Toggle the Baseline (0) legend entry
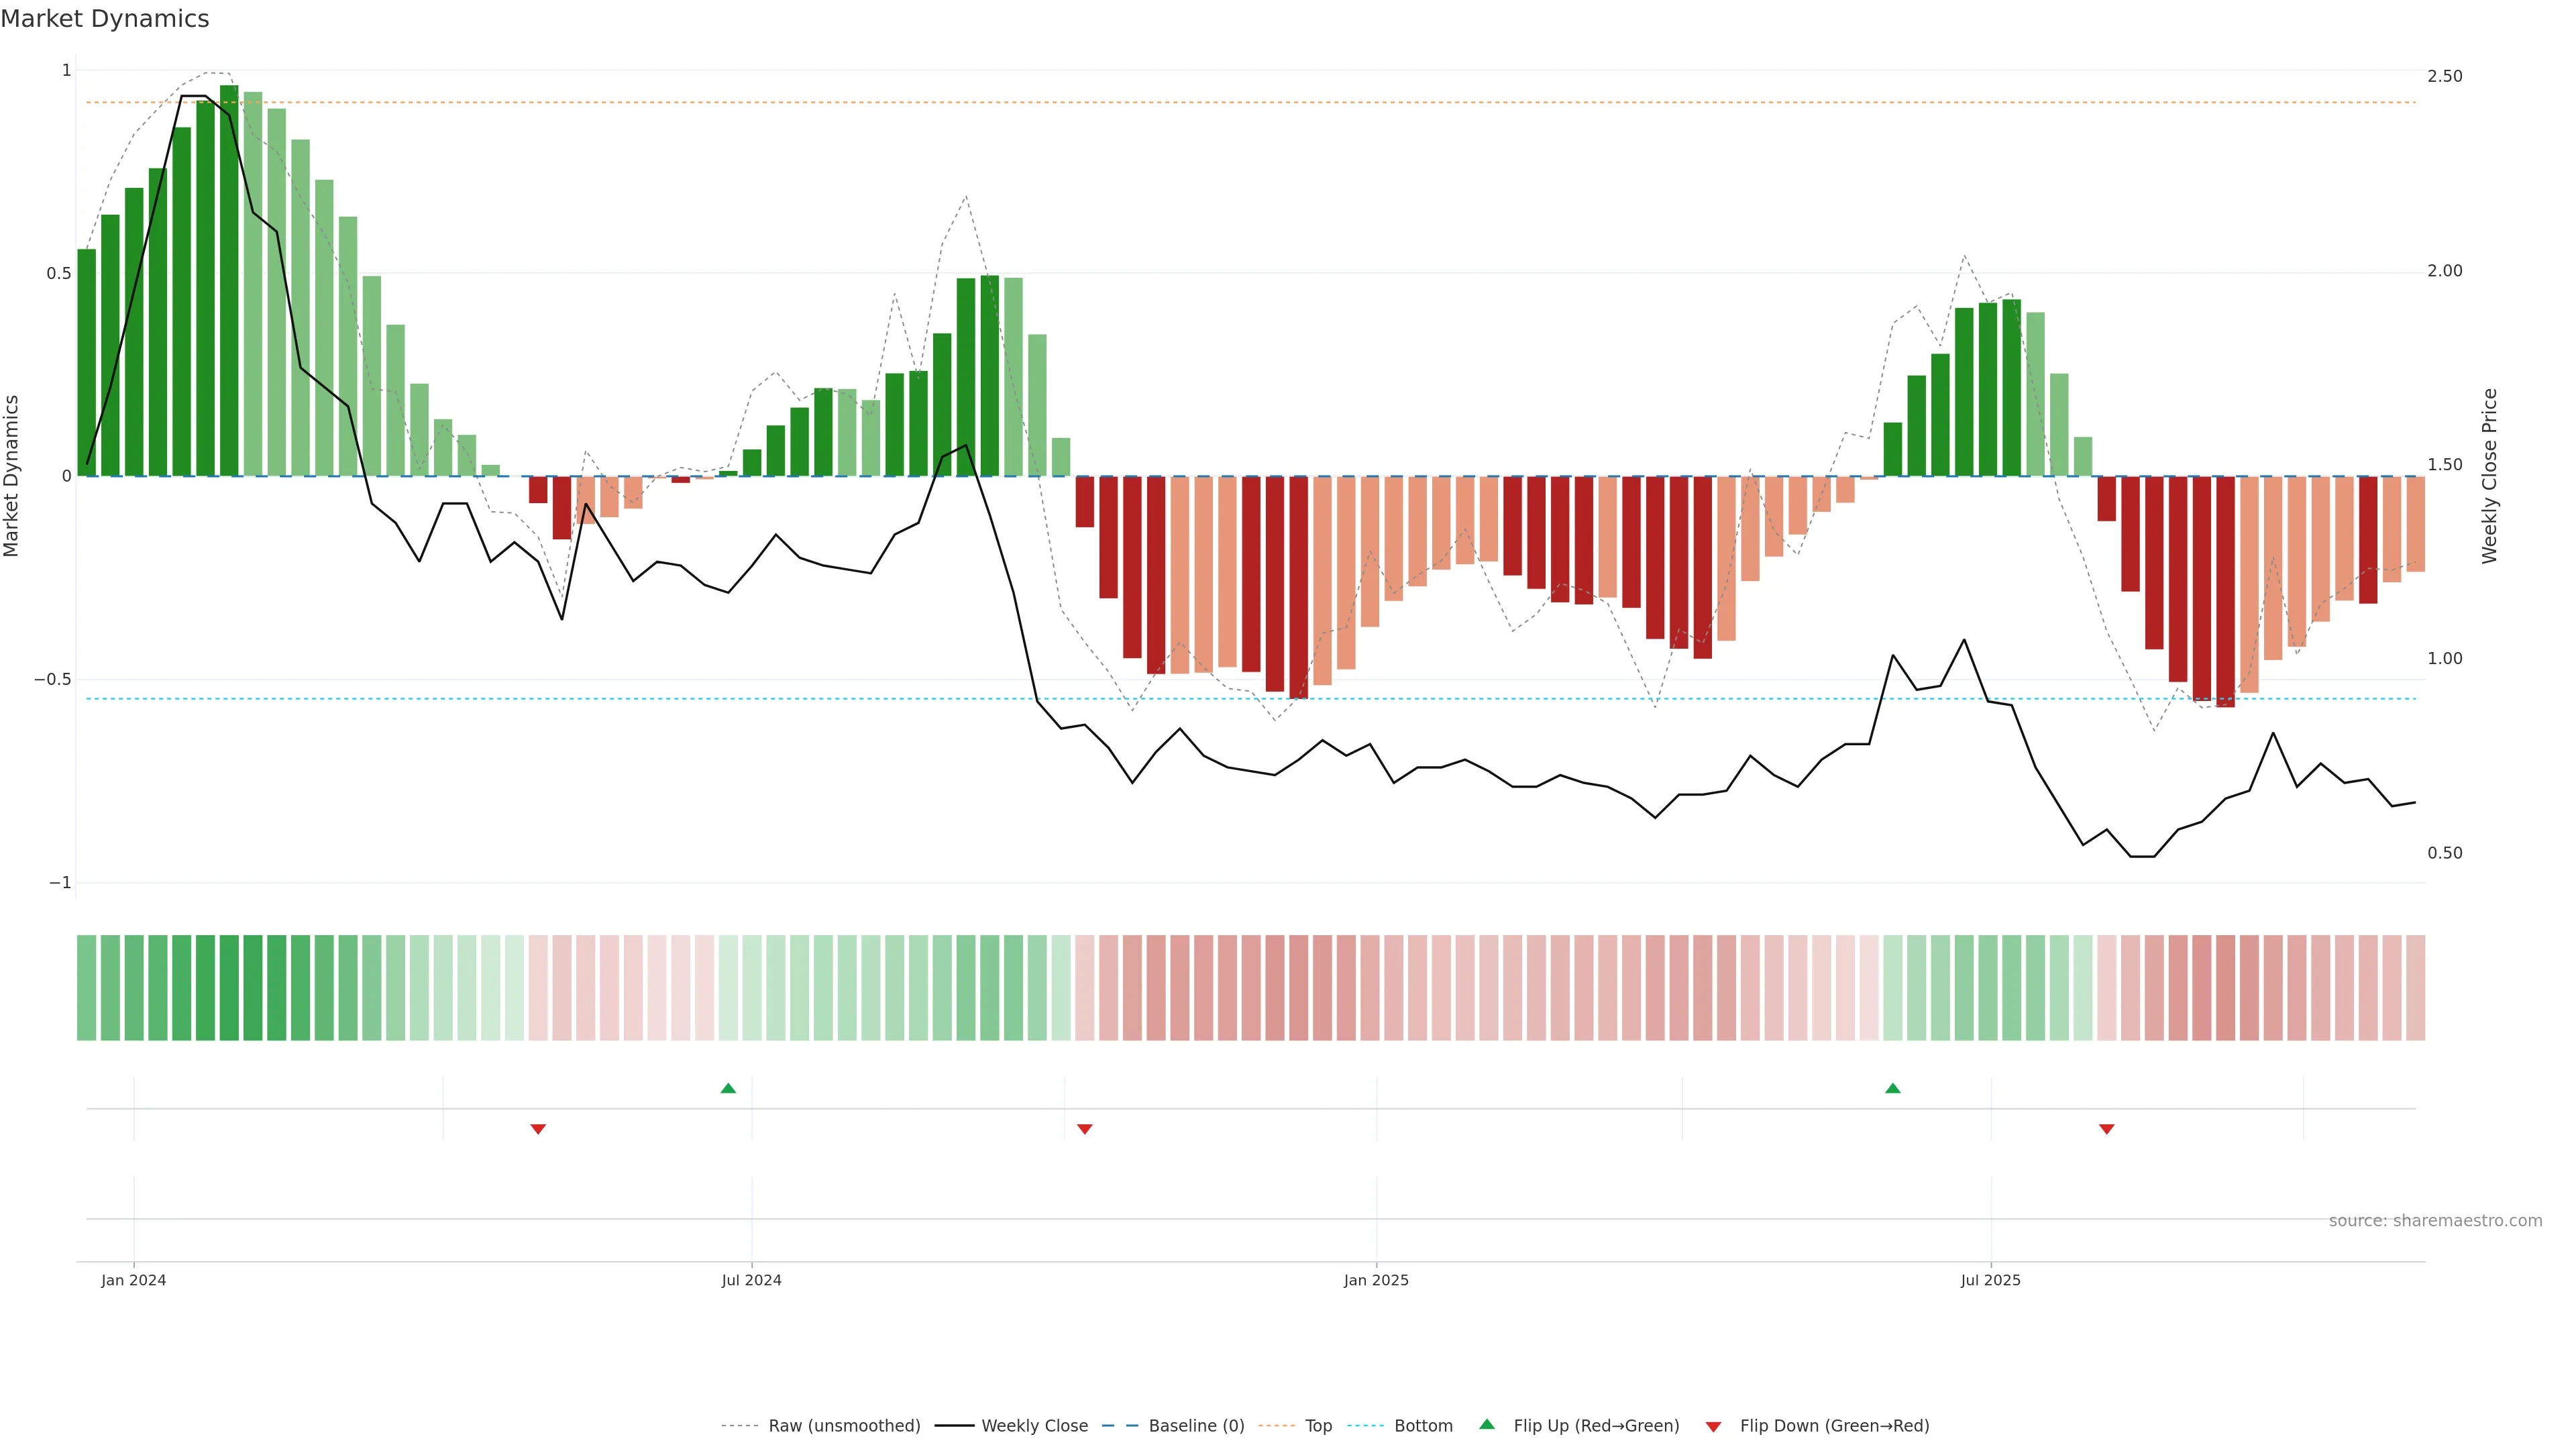This screenshot has width=2576, height=1449. click(1196, 1426)
